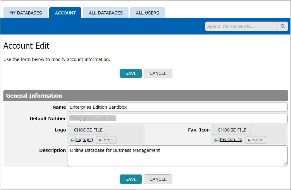Open the logo.jpg file link
The width and height of the screenshot is (291, 190).
[85, 140]
